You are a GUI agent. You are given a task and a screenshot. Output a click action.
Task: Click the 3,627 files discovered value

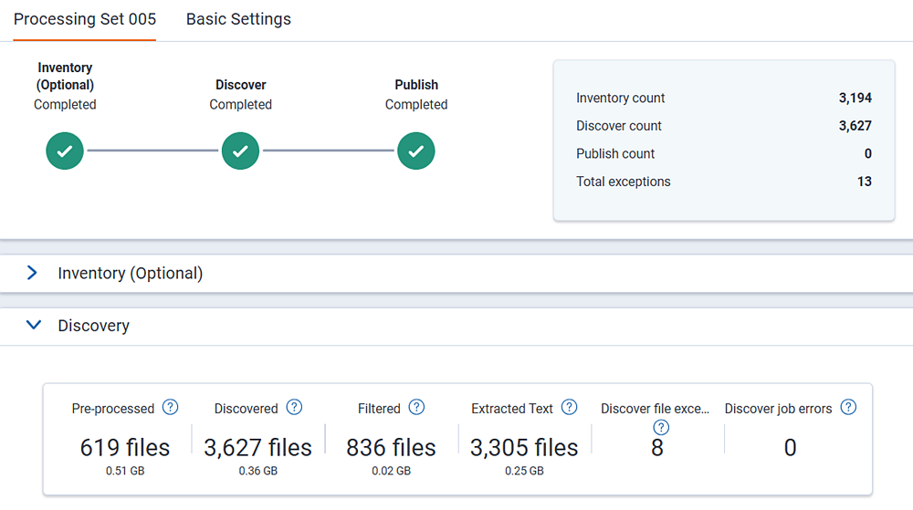click(258, 448)
